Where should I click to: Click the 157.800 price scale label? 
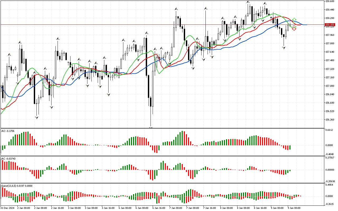click(x=330, y=44)
